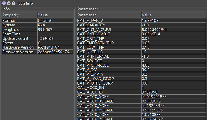This screenshot has width=207, height=120.
Task: Select the CAL_ACC0_ID parameter
Action: pyautogui.click(x=109, y=92)
